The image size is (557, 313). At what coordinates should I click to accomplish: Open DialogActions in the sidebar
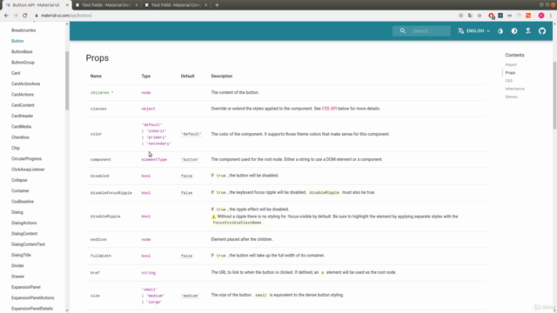[x=23, y=223]
